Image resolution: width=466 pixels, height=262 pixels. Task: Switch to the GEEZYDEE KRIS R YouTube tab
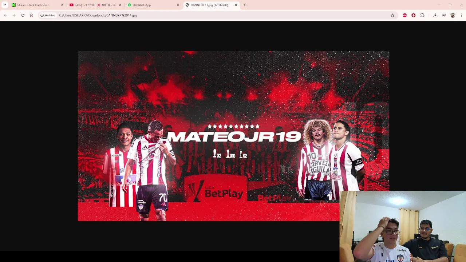95,5
